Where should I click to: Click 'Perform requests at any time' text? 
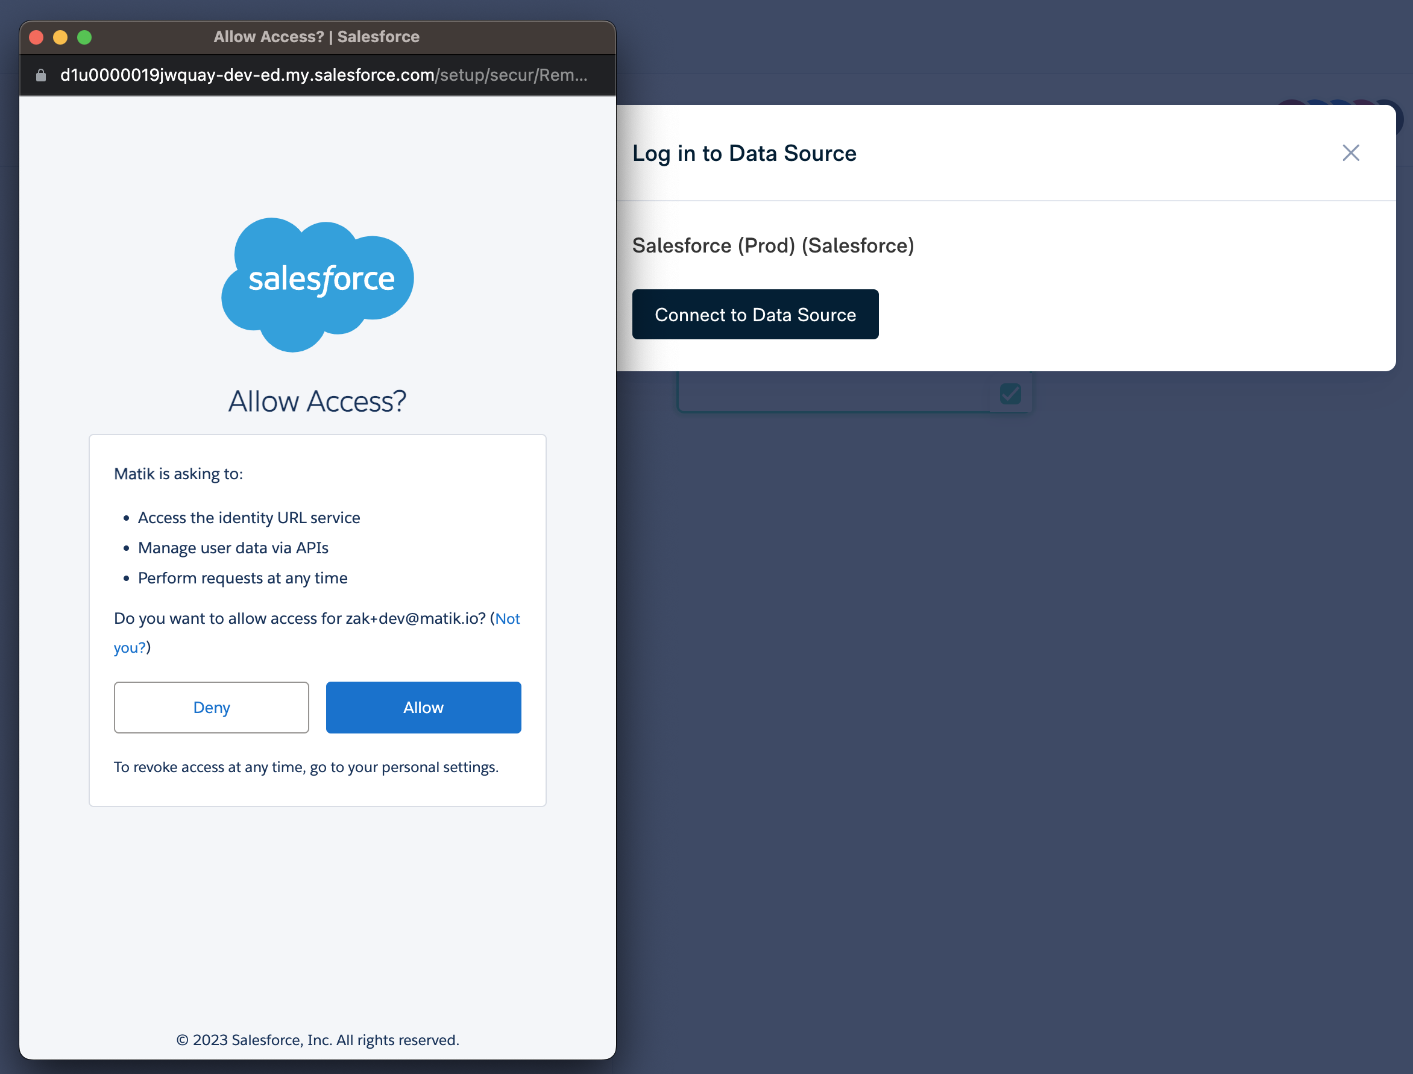[243, 578]
